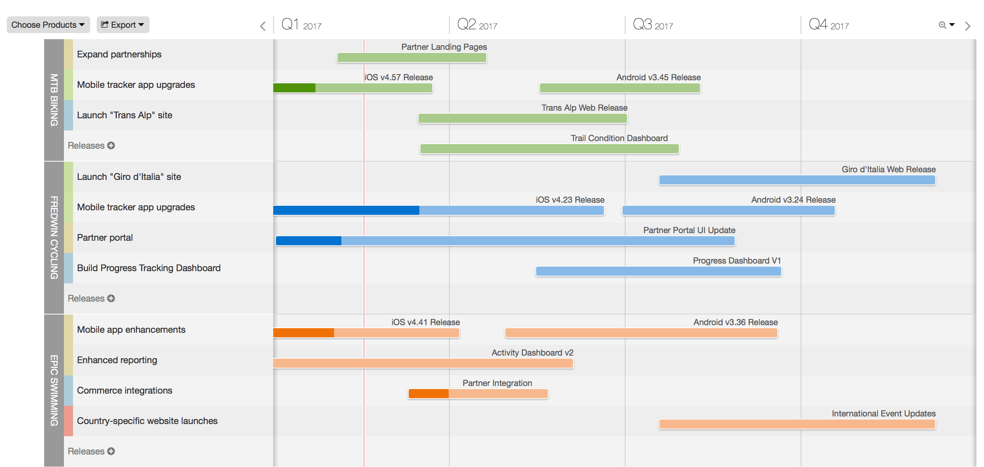Select the MTB BIKING product label

point(54,100)
